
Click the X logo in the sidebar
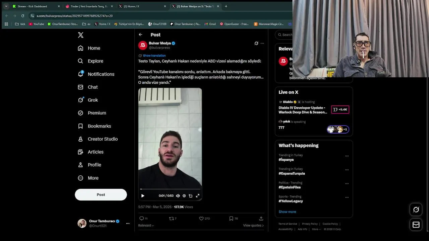click(x=80, y=35)
